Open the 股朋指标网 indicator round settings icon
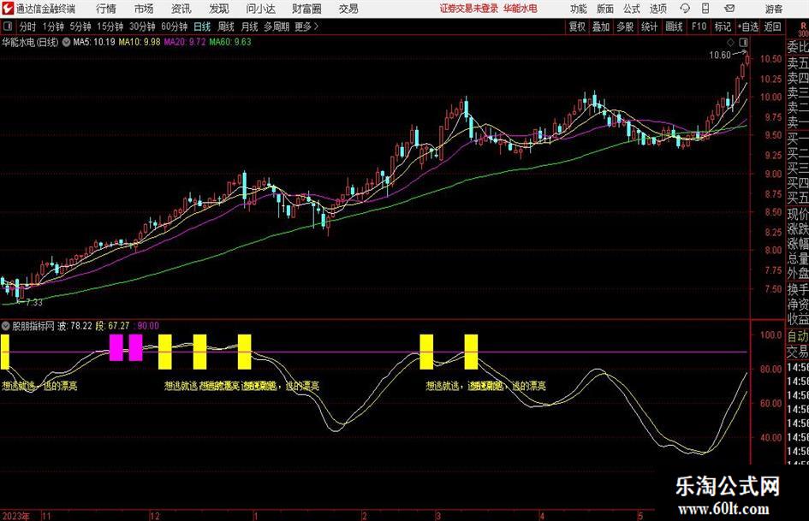This screenshot has height=521, width=809. 6,325
